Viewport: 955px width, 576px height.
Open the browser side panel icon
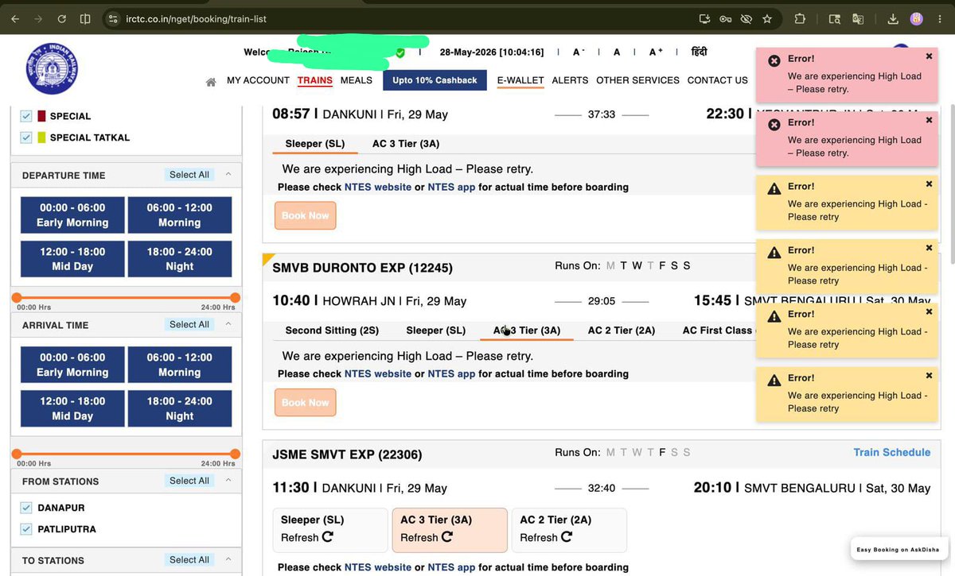[85, 18]
